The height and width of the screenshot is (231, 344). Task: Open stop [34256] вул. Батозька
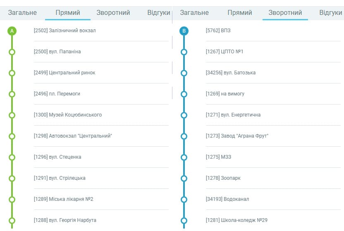point(231,73)
